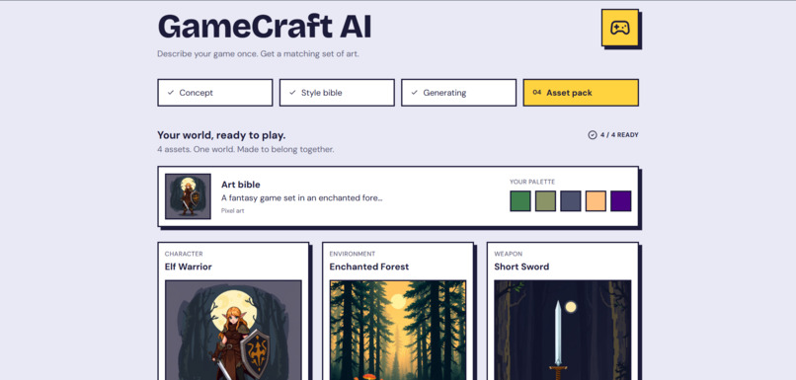The image size is (796, 380).
Task: Open the Elf Warrior character image
Action: point(233,330)
